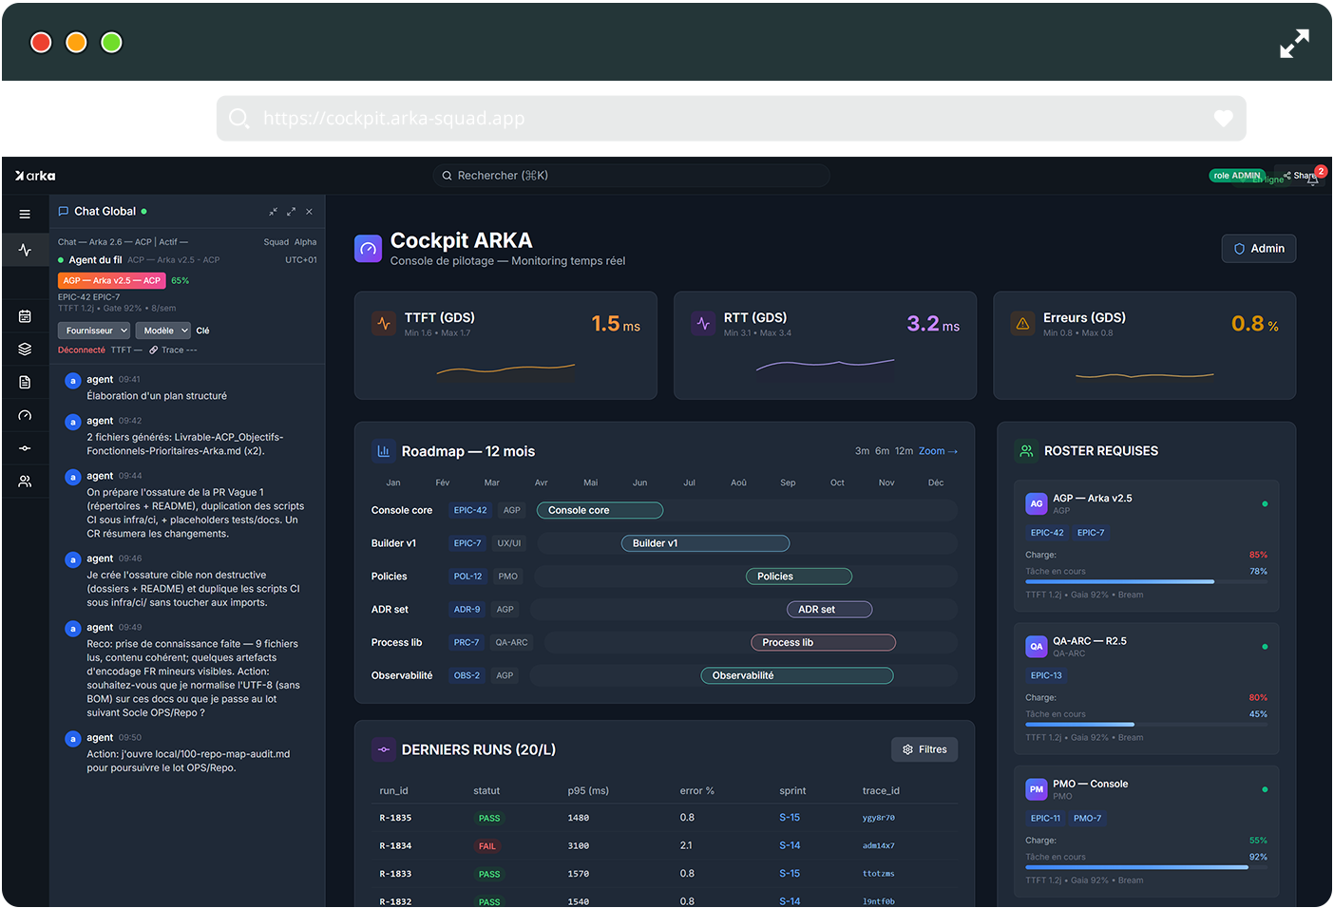Click the TTFT (GDS) pulse icon
Viewport: 1334px width, 908px height.
pyautogui.click(x=384, y=324)
